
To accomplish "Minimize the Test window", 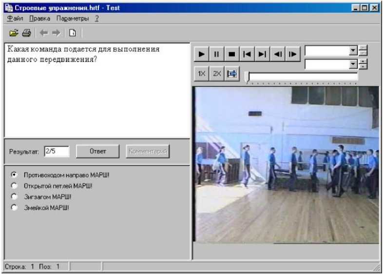I will 355,8.
